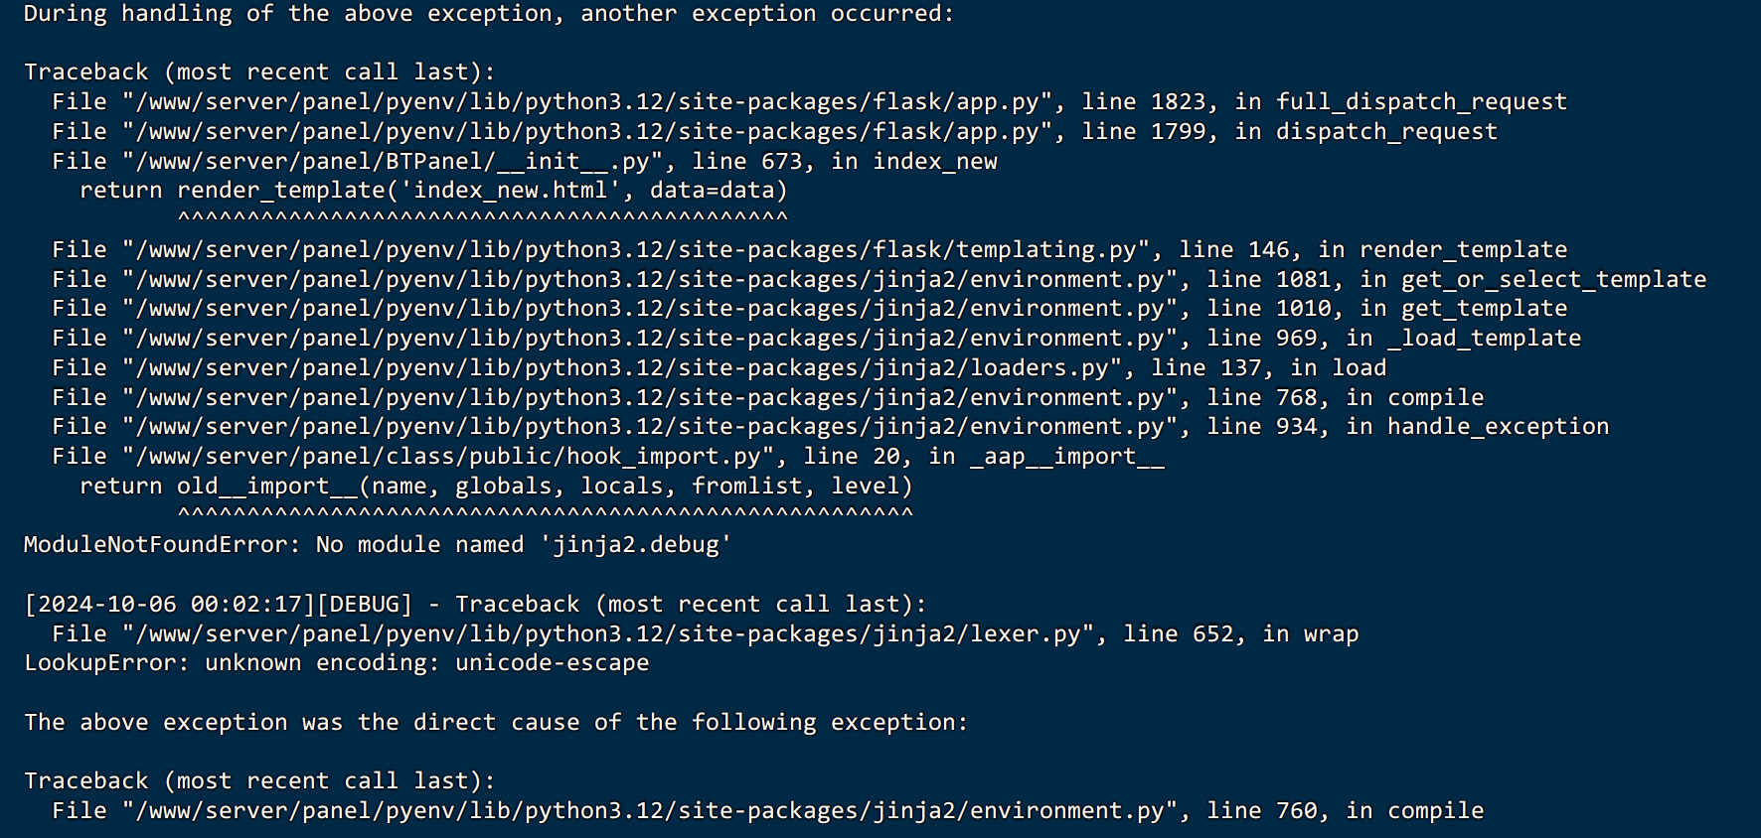Click the environment.py line 760 compile entry

click(x=768, y=811)
